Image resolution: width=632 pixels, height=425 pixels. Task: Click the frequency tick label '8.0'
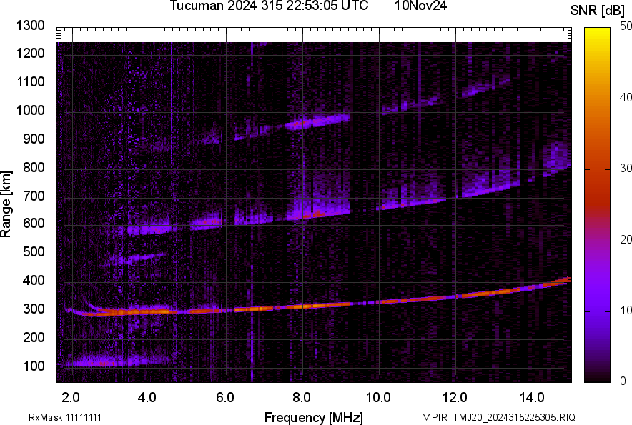tap(302, 398)
